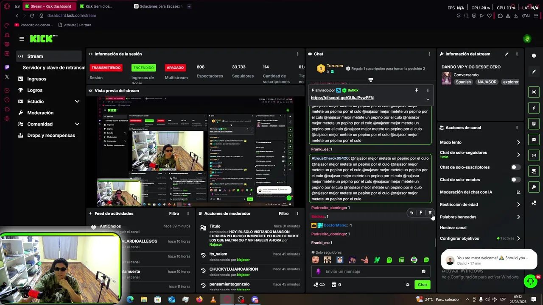Open the pinned message three-dot menu
The height and width of the screenshot is (305, 543).
pyautogui.click(x=428, y=90)
